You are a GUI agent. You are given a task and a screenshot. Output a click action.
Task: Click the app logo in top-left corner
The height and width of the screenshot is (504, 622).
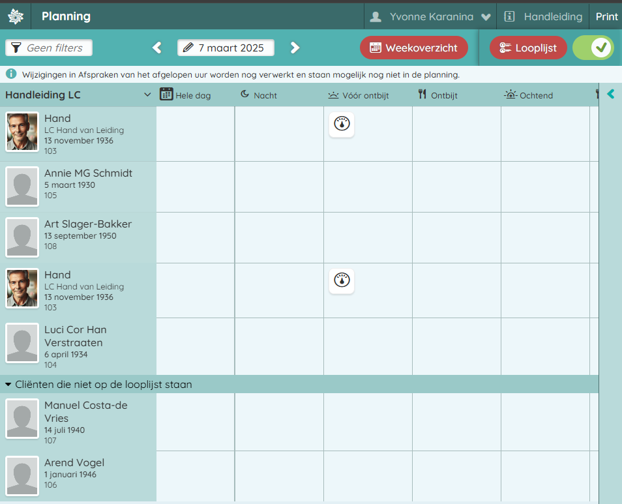click(16, 16)
